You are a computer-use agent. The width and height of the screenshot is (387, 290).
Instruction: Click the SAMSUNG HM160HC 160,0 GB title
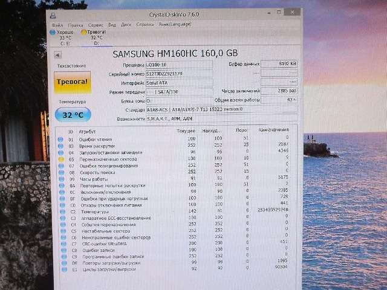[175, 54]
